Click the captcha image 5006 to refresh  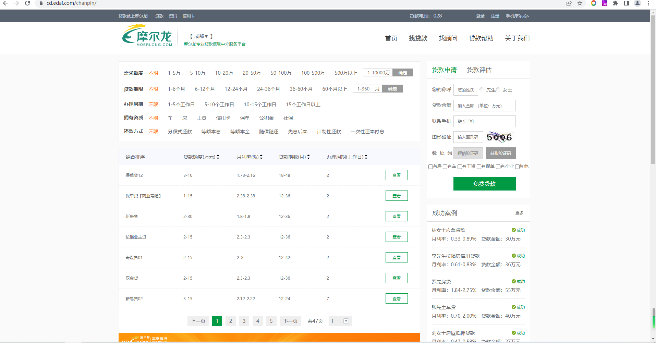499,137
